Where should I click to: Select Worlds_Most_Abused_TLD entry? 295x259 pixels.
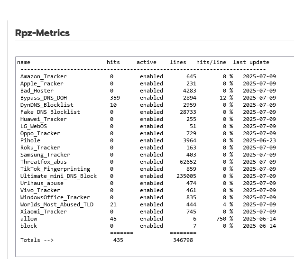click(57, 204)
